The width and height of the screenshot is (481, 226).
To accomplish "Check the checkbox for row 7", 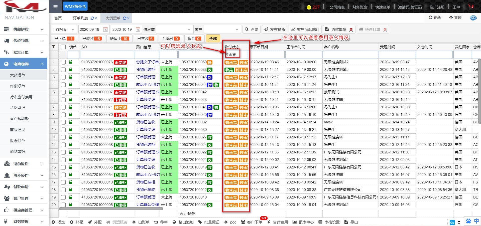I will click(63, 107).
